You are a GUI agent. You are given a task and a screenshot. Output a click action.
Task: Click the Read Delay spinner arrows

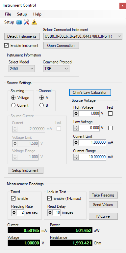[x=50, y=213]
